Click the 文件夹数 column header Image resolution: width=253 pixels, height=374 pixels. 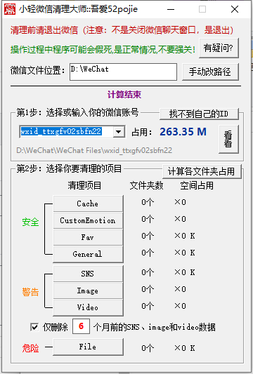146,185
